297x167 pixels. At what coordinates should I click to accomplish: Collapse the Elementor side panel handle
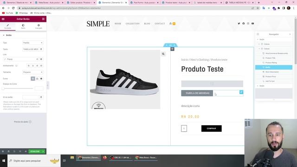point(48,85)
